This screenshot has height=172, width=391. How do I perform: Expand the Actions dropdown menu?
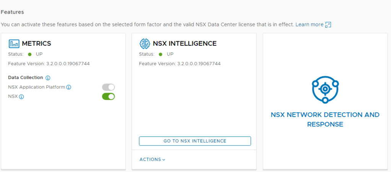coord(152,159)
